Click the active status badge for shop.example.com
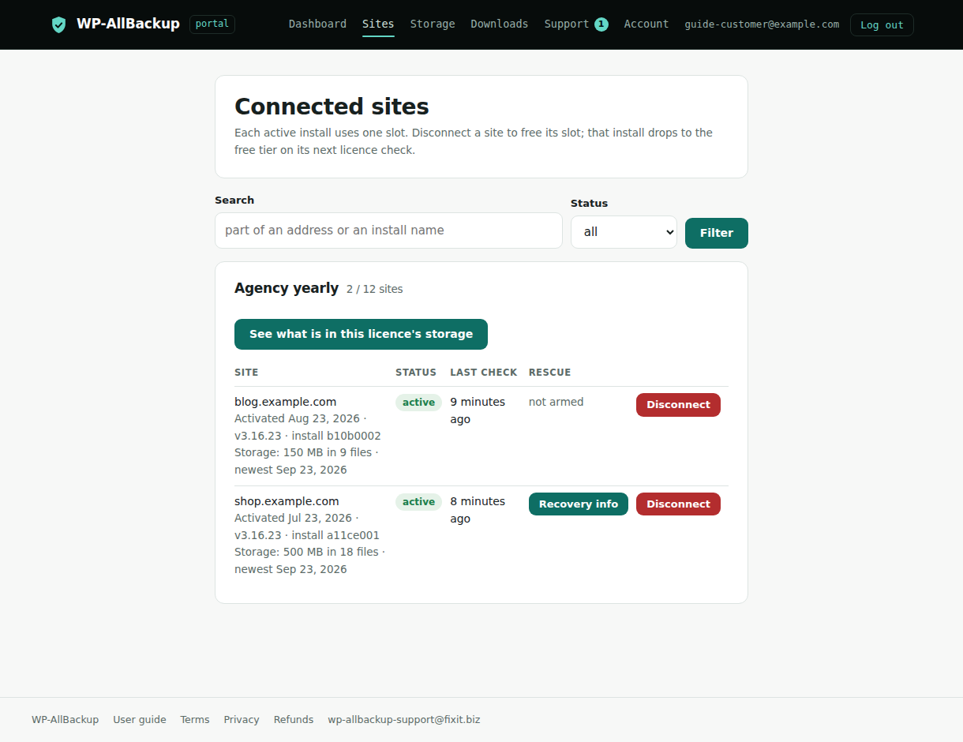The image size is (963, 742). [418, 502]
